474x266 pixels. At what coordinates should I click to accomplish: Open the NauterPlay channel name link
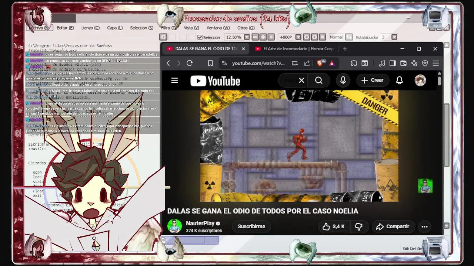[x=200, y=223]
